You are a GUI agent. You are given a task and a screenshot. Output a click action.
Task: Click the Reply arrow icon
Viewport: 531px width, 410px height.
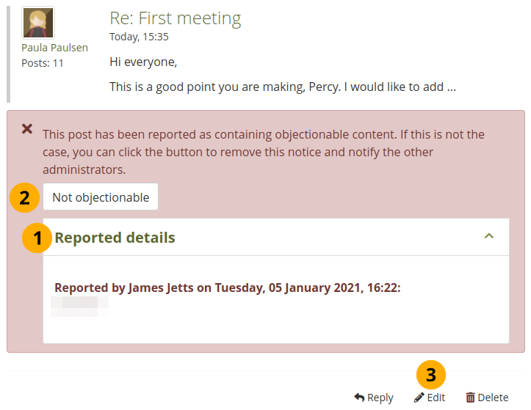[x=359, y=398]
